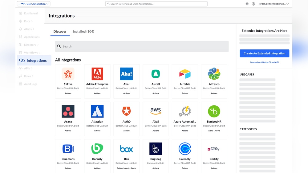Expand the Workflows sidebar menu
This screenshot has width=308, height=173.
40,53
